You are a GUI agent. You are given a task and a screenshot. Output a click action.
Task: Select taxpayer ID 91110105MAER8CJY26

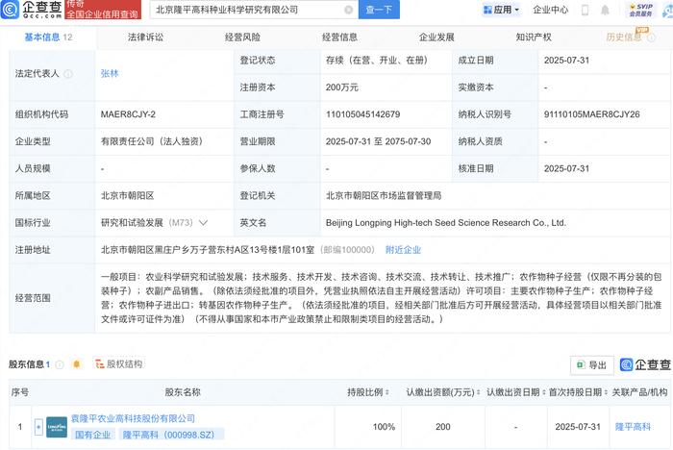tap(592, 114)
